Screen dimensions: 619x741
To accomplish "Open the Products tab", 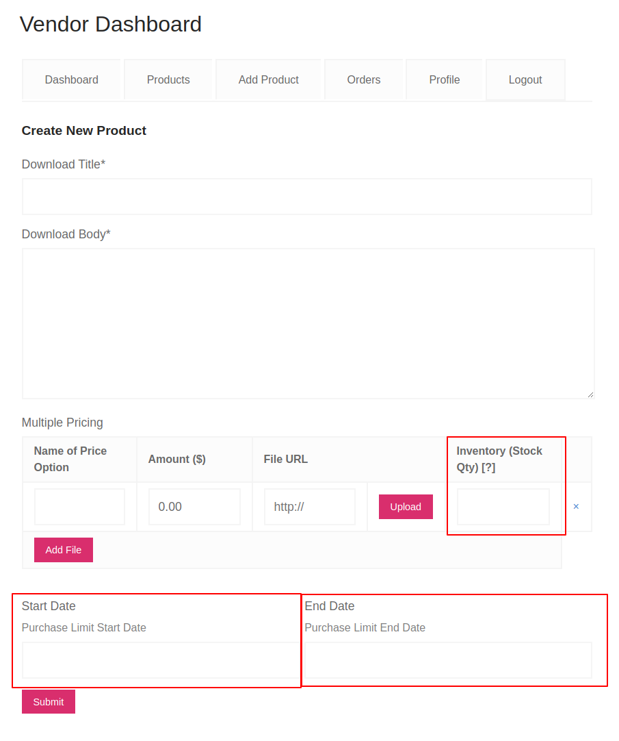I will coord(168,79).
